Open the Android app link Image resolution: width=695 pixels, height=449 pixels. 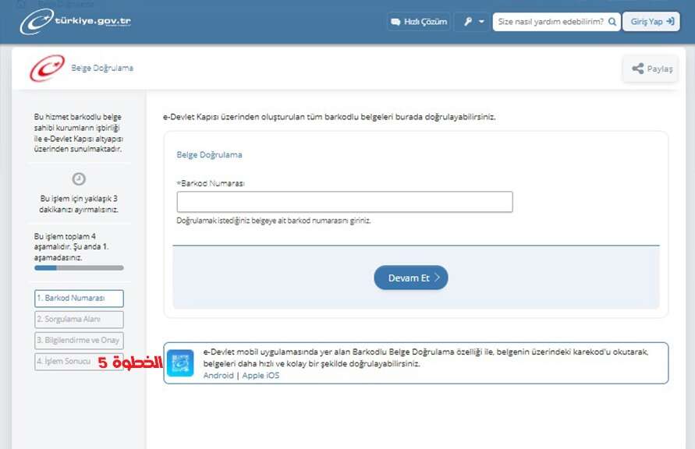click(218, 376)
